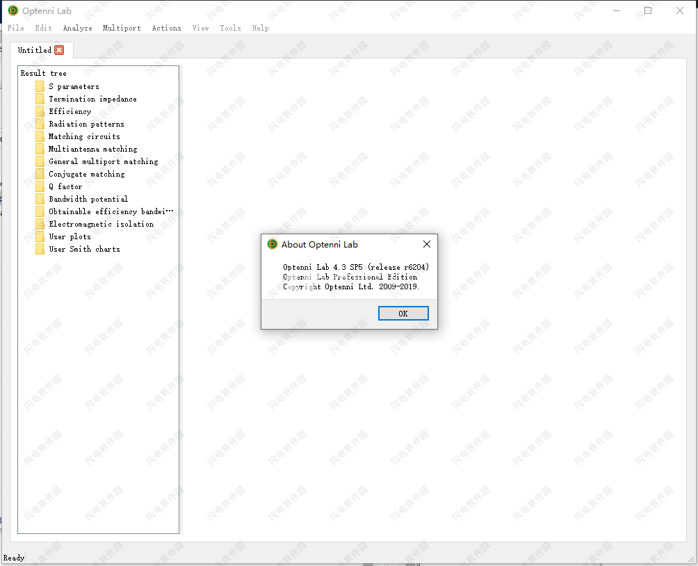The height and width of the screenshot is (566, 698).
Task: Click the folder icon beside S parameters
Action: pyautogui.click(x=40, y=86)
